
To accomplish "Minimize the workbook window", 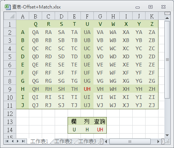I will pyautogui.click(x=137, y=7).
